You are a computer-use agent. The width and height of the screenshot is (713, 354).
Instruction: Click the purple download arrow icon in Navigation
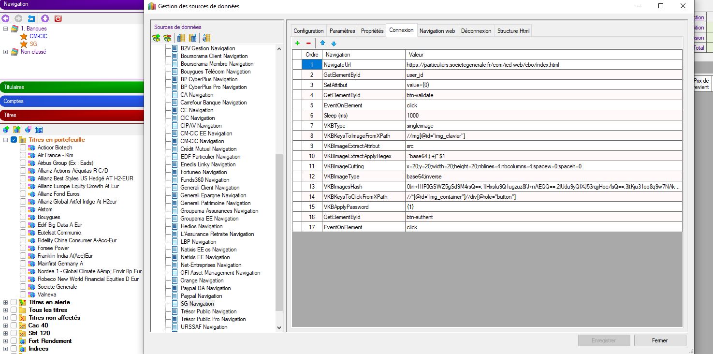[45, 19]
